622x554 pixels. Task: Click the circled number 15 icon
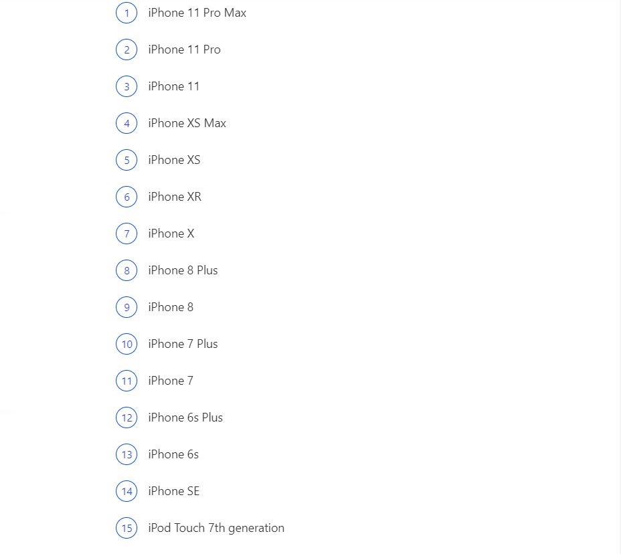pyautogui.click(x=127, y=529)
